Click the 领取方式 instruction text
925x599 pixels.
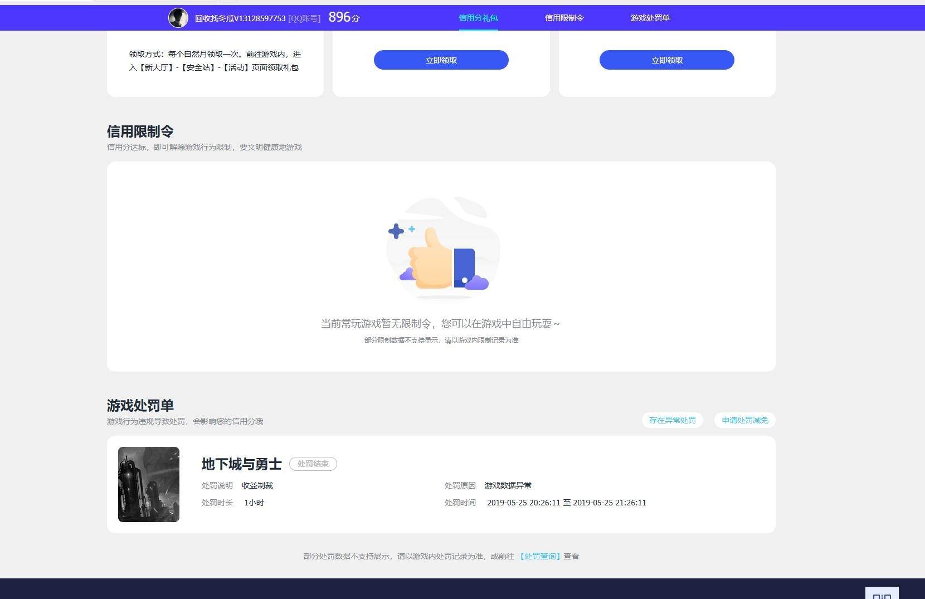[x=215, y=61]
